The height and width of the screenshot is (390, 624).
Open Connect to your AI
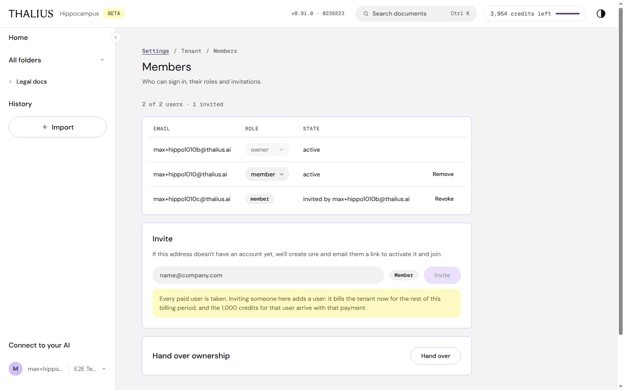tap(39, 345)
